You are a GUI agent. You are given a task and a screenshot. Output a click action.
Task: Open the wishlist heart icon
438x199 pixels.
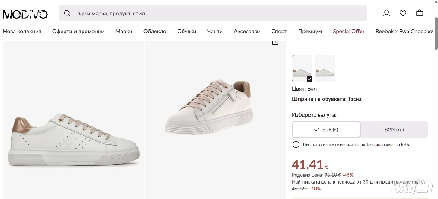403,13
